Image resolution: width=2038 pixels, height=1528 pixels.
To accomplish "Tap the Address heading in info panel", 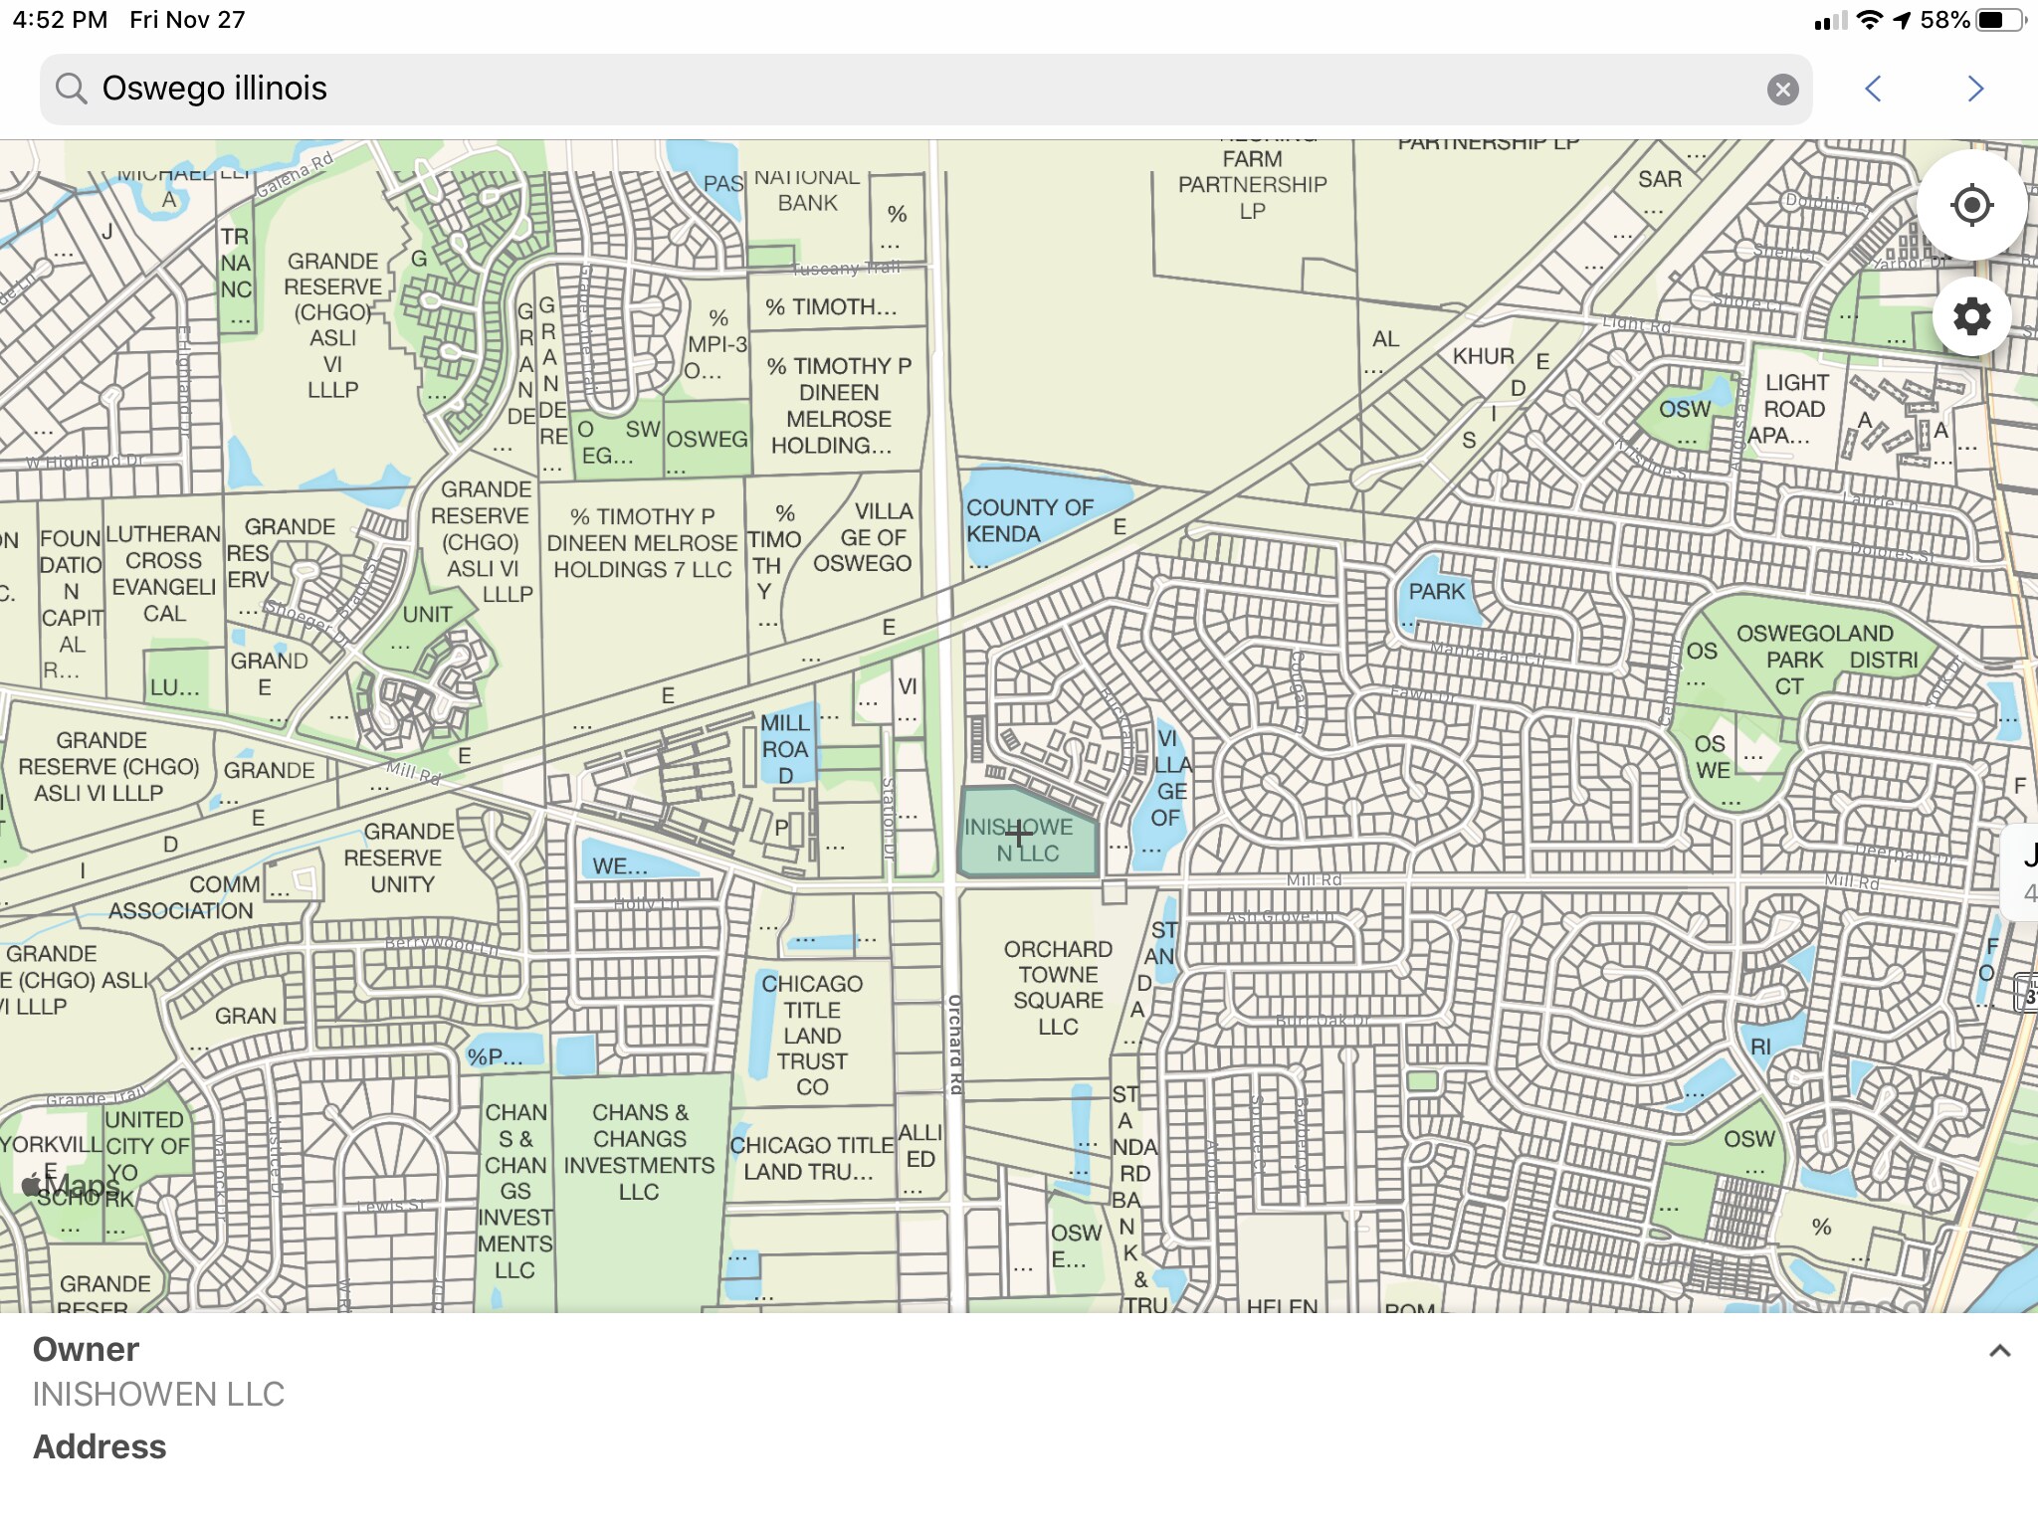I will click(x=100, y=1446).
